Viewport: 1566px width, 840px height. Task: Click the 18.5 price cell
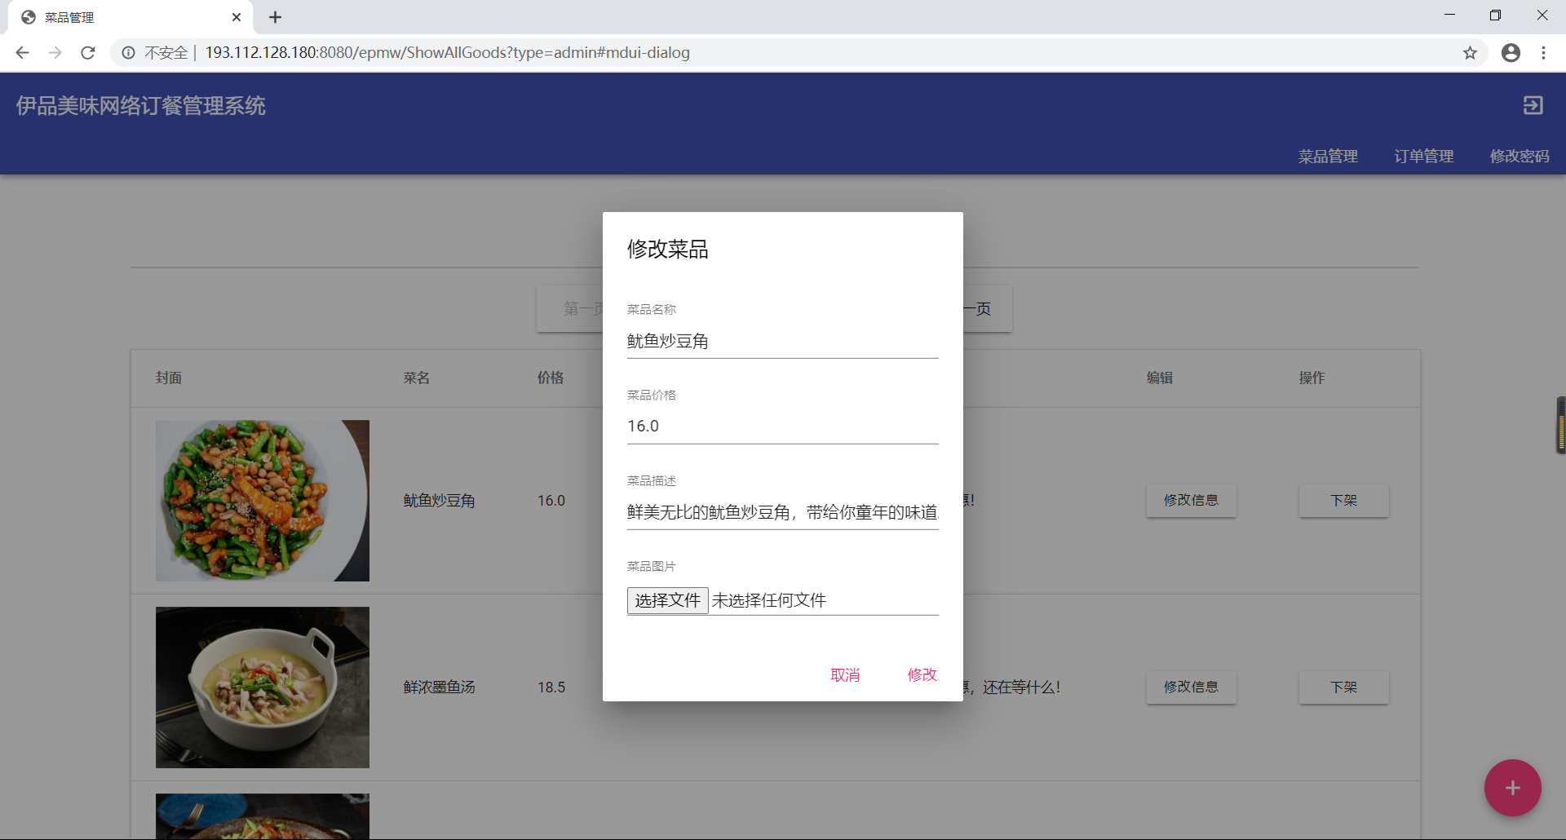551,687
